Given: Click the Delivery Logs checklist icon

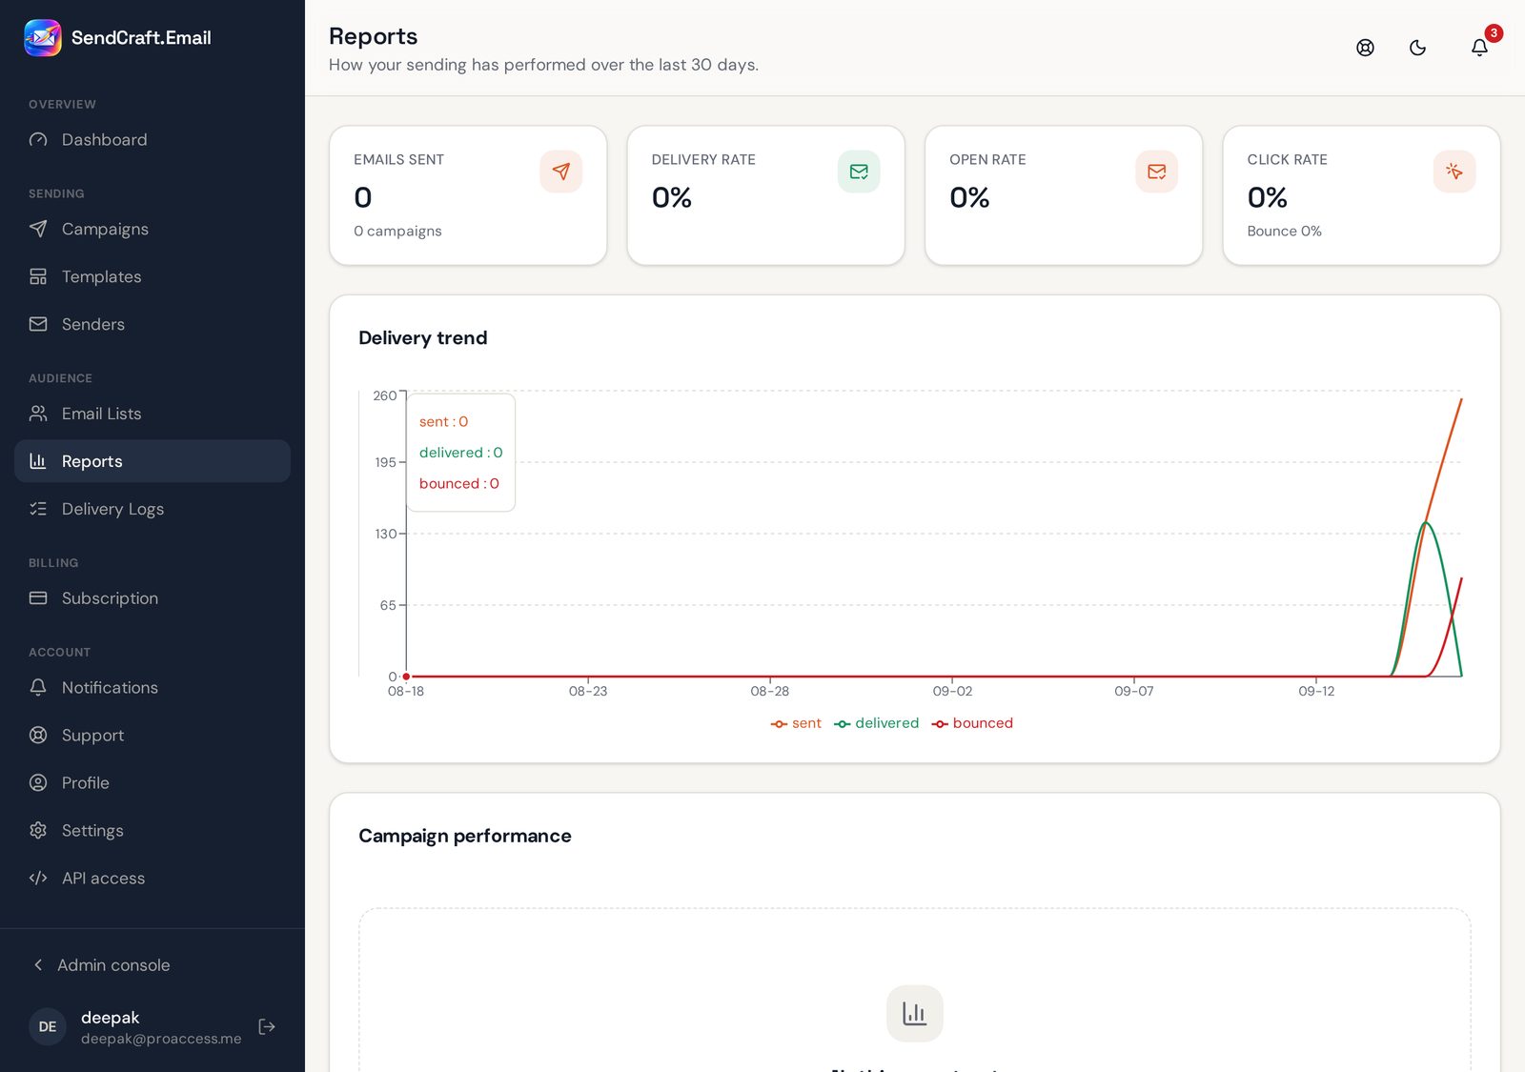Looking at the screenshot, I should [x=38, y=509].
